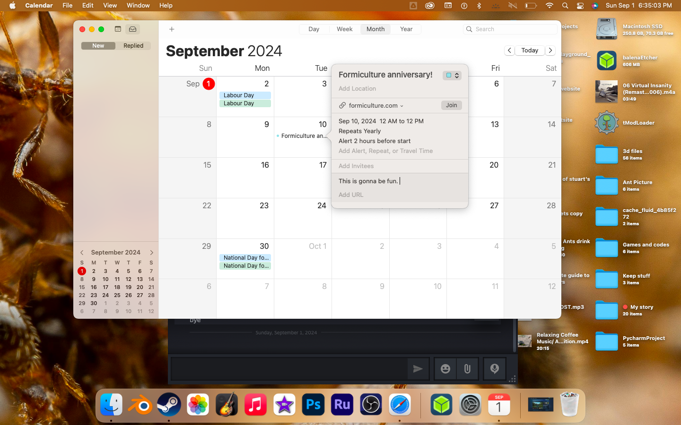681x425 pixels.
Task: Click Repeats Yearly in event details
Action: [359, 131]
